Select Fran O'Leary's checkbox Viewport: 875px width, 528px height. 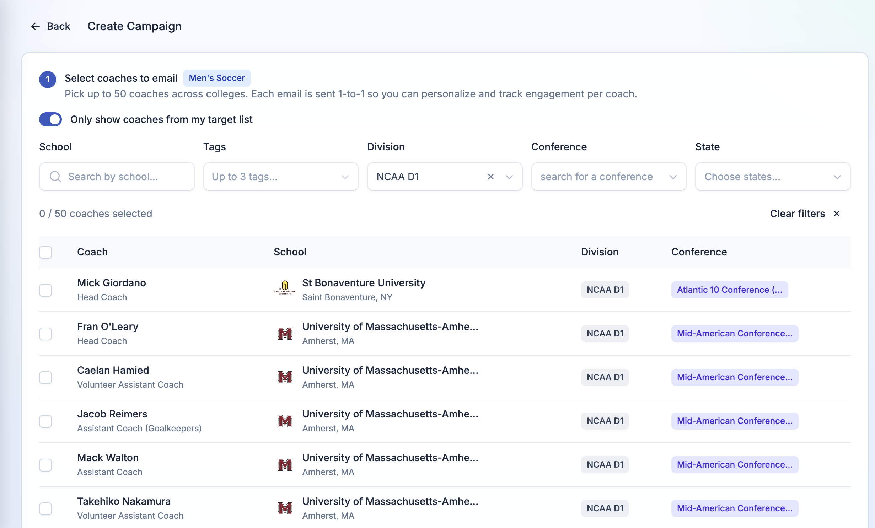click(45, 334)
